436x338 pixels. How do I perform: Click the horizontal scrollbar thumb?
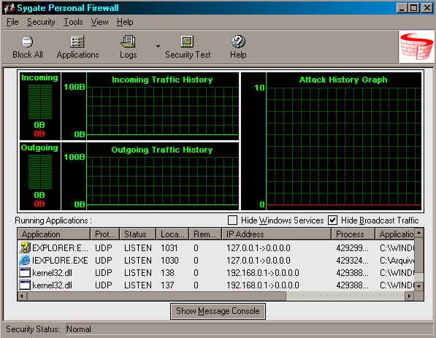coord(156,296)
